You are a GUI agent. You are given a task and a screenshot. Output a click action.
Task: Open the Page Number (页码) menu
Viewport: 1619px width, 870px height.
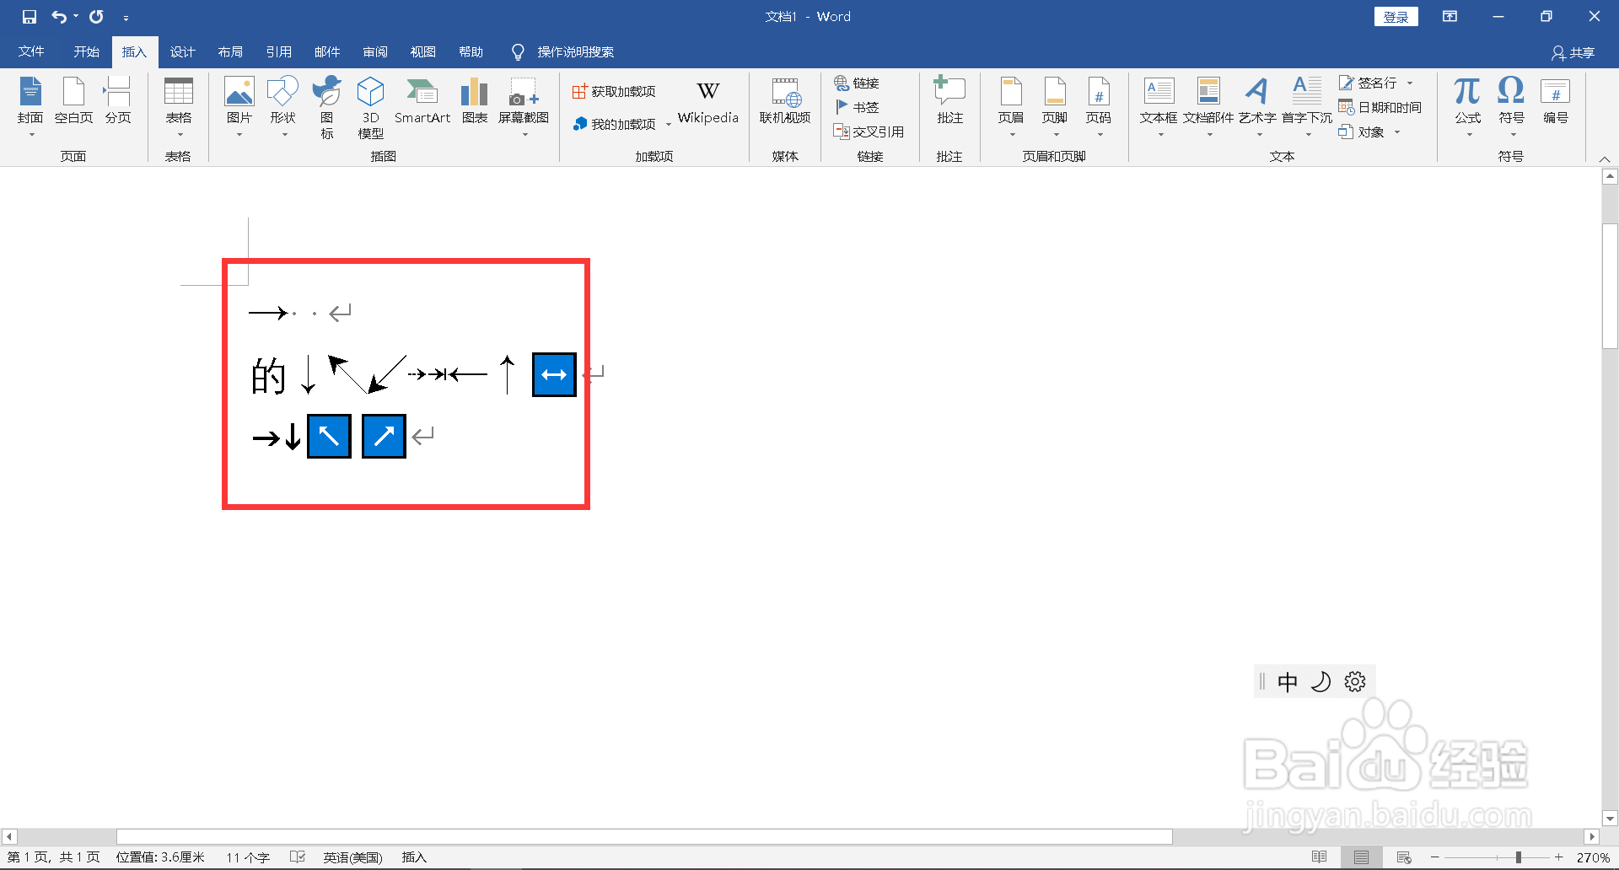click(1099, 107)
